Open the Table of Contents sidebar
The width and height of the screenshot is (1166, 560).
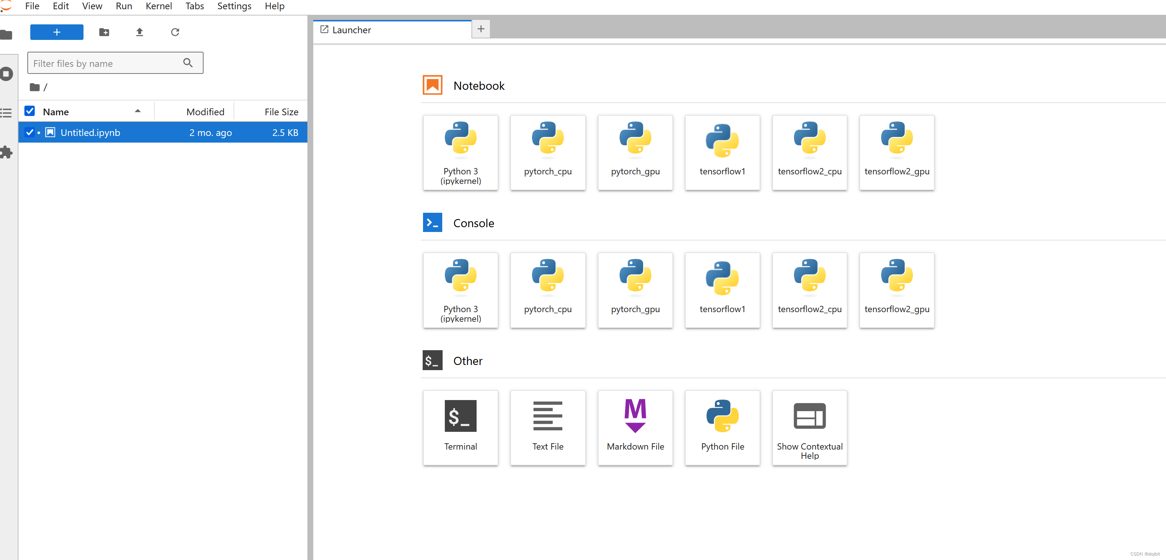(6, 113)
